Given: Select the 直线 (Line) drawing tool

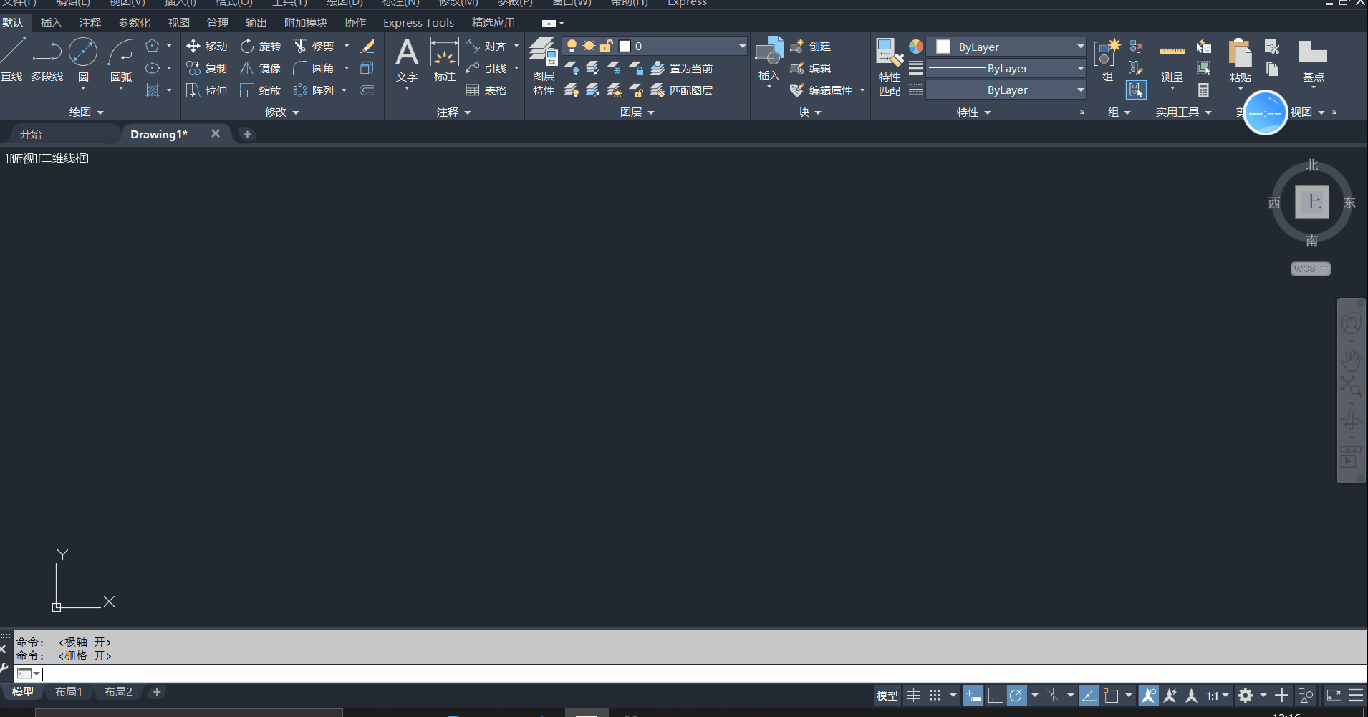Looking at the screenshot, I should [x=12, y=59].
